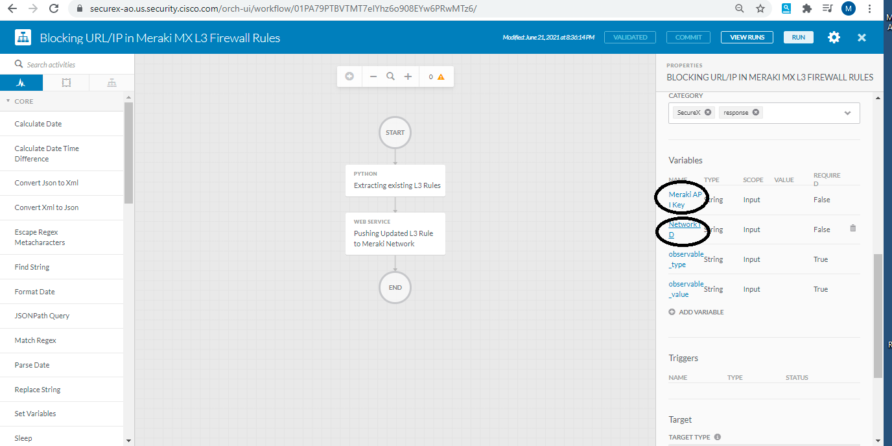Viewport: 892px width, 446px height.
Task: Open the browser media control icon
Action: [827, 8]
